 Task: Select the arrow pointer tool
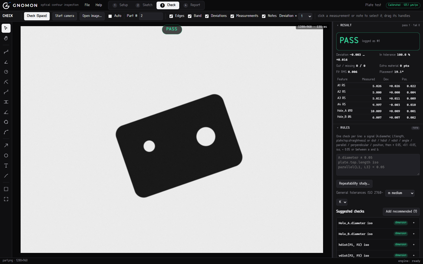click(x=6, y=28)
